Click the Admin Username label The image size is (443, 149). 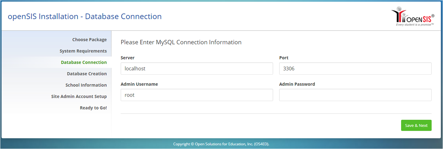coord(139,84)
